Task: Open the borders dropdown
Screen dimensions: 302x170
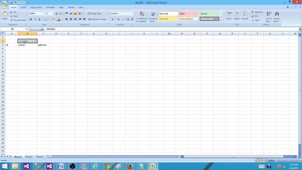Action: click(49, 19)
